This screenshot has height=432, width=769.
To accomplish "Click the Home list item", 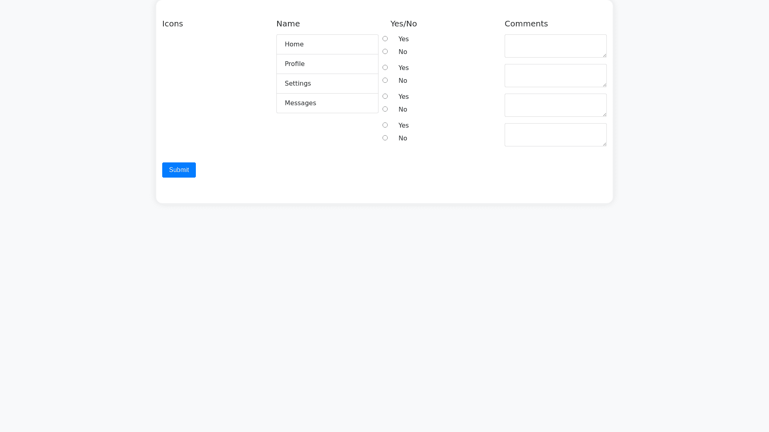I will (327, 44).
